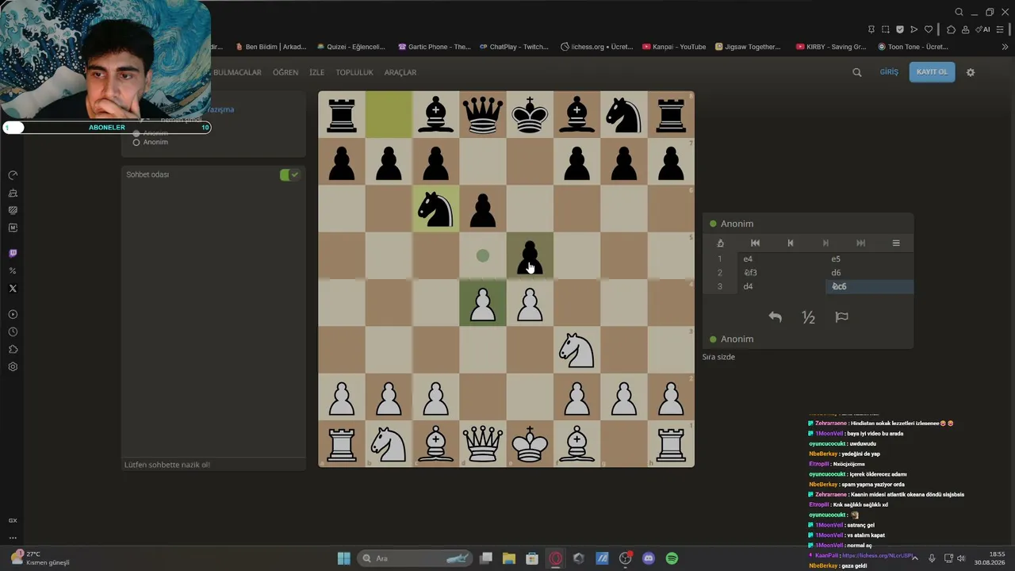
Task: Open the snapshot capture tool icon
Action: [886, 29]
